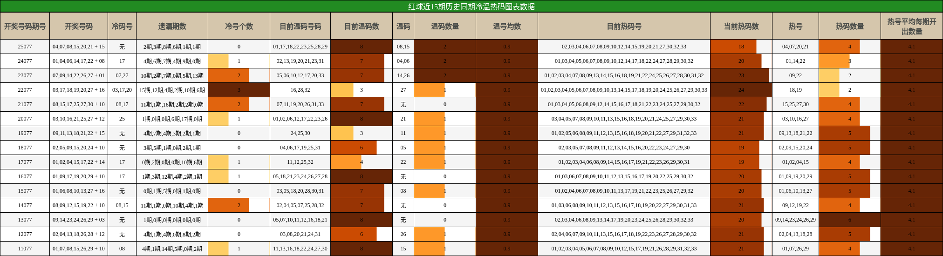Image resolution: width=943 pixels, height=256 pixels.
Task: Click warm numbers cell 01,17,18,22,23,25,28,29
Action: point(300,47)
